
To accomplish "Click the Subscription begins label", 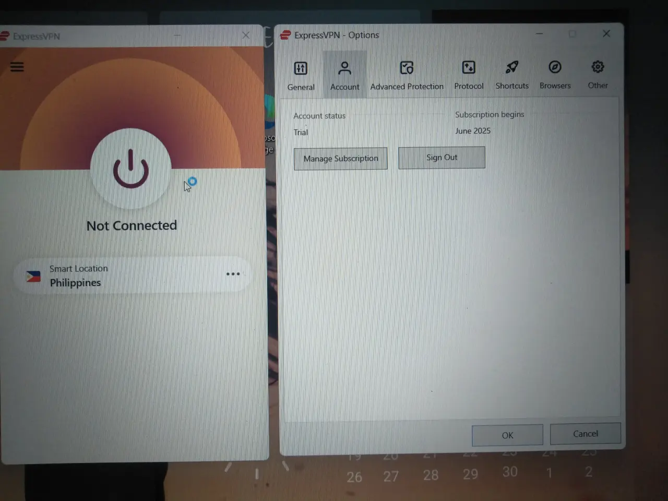I will point(490,114).
